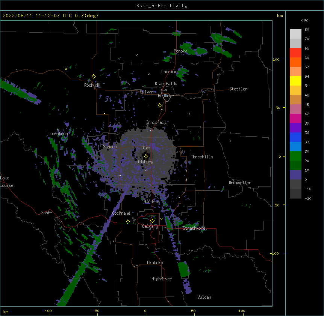Click the Strathmore label

[194, 228]
